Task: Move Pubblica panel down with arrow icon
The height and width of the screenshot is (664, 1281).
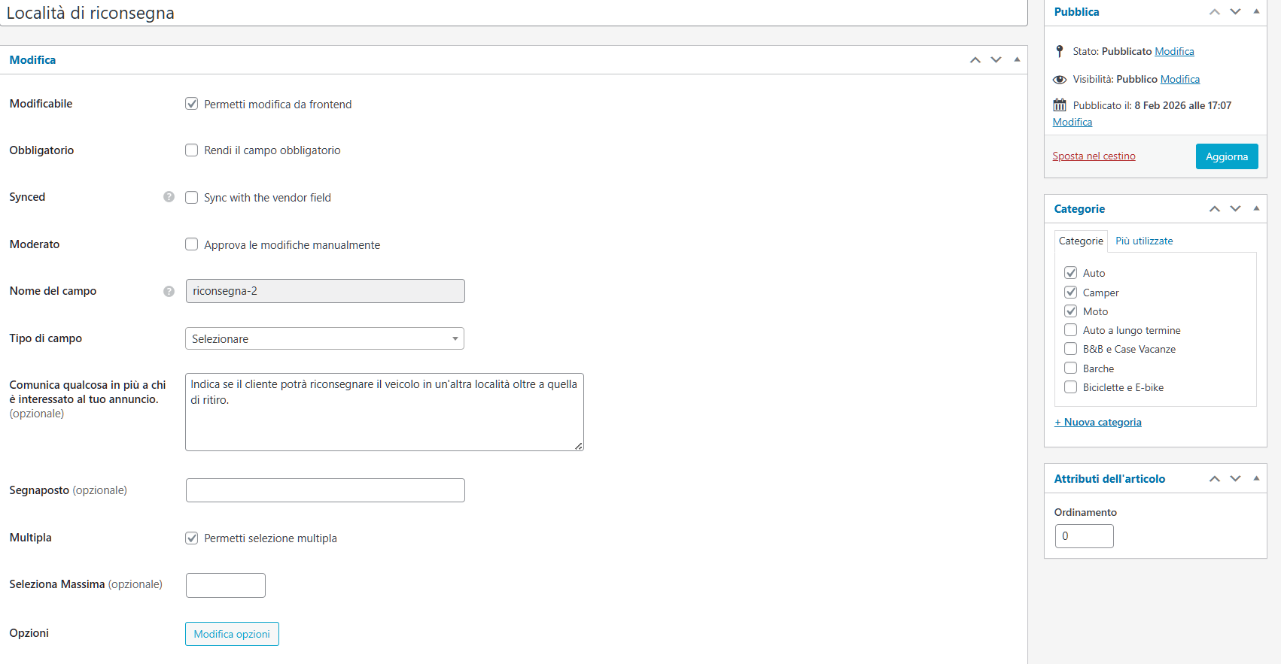Action: (1235, 12)
